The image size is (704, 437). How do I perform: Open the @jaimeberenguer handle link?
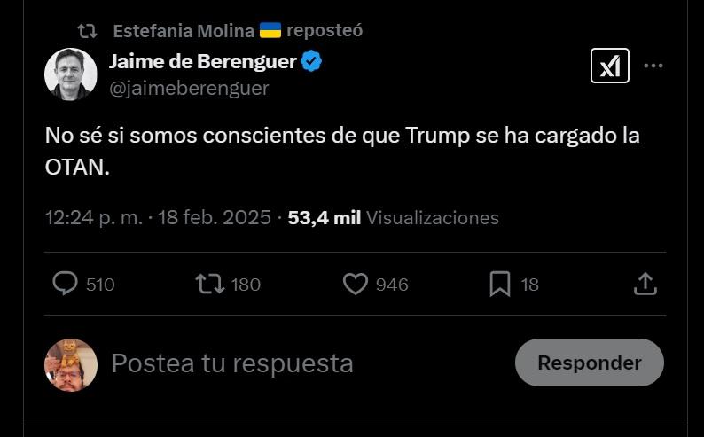[x=189, y=88]
